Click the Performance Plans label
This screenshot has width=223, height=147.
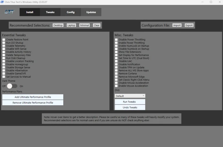coord(12,92)
